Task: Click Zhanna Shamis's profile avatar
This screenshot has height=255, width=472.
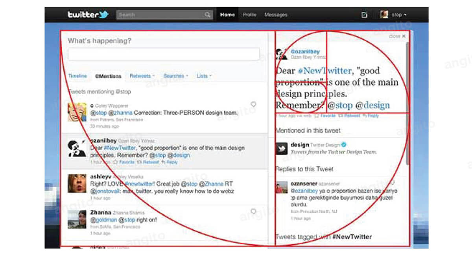Action: 77,219
